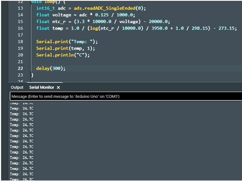Close the Serial Monitor panel
The width and height of the screenshot is (242, 181).
pyautogui.click(x=58, y=87)
